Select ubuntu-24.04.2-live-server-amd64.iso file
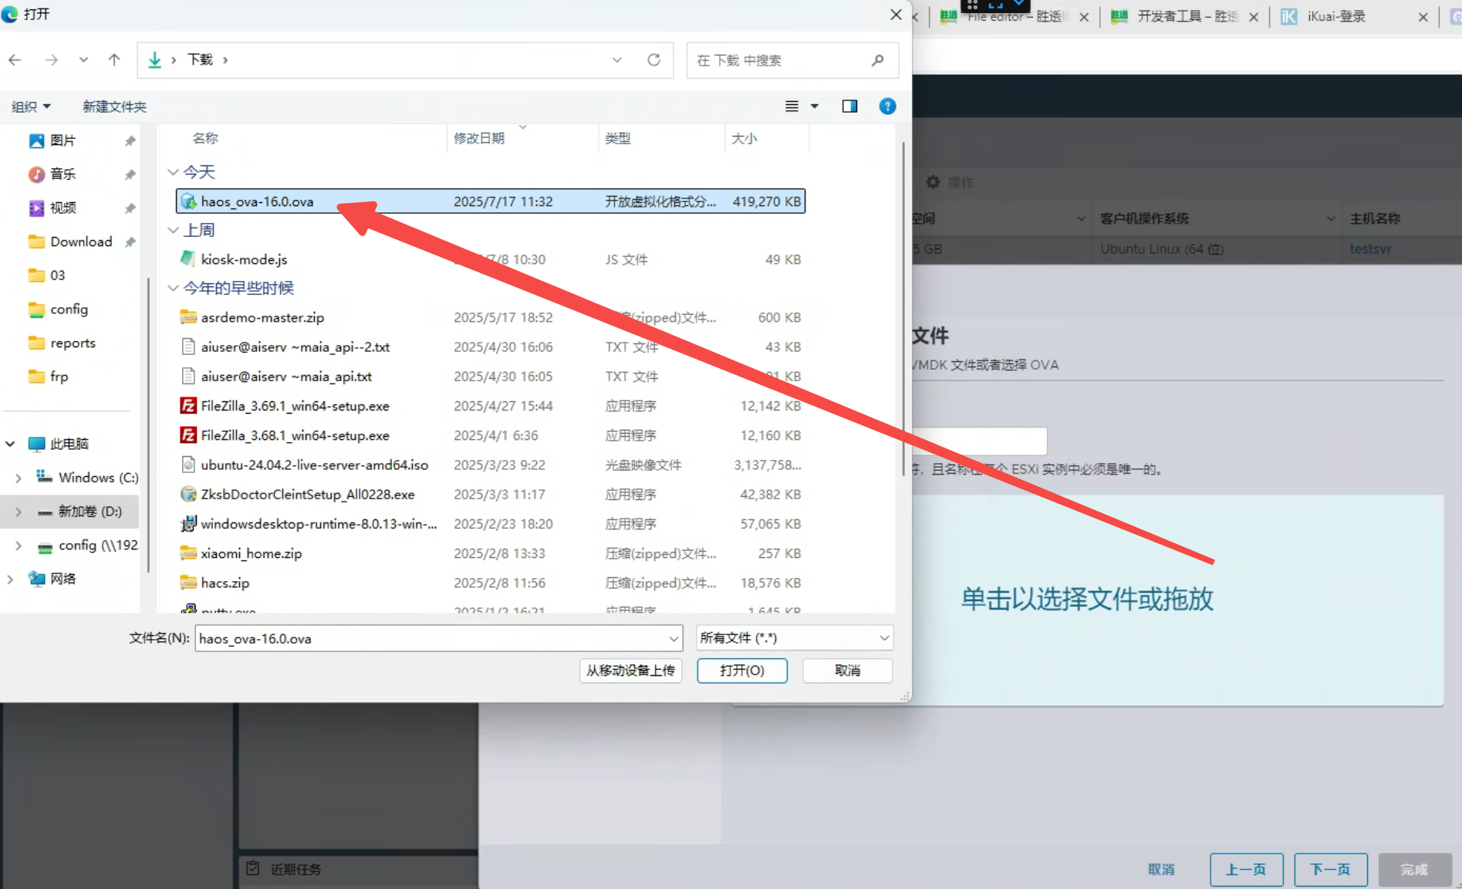The image size is (1462, 889). tap(314, 465)
